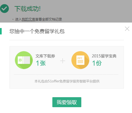Click the 进入 text before the library link
Viewport: 132px width, 113px height.
[x=18, y=19]
